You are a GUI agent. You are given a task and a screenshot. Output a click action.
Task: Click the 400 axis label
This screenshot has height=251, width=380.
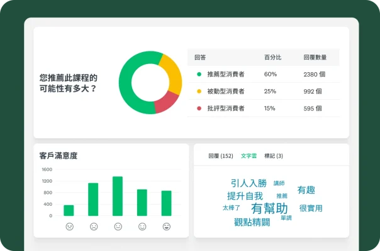tap(48, 205)
